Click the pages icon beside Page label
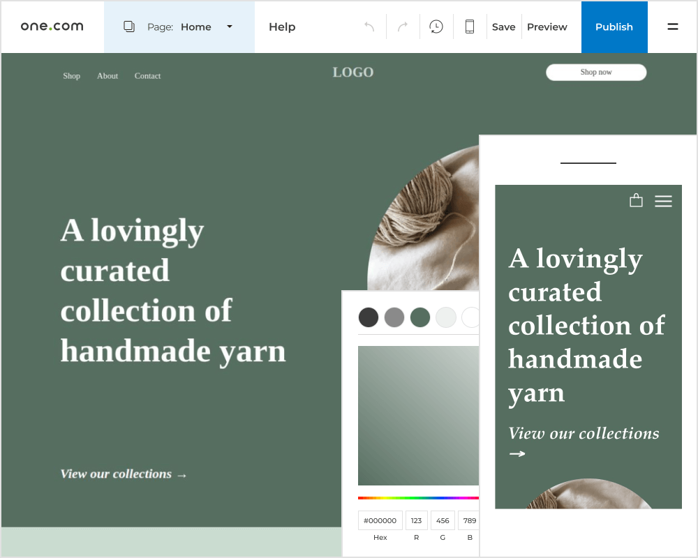 pos(129,27)
